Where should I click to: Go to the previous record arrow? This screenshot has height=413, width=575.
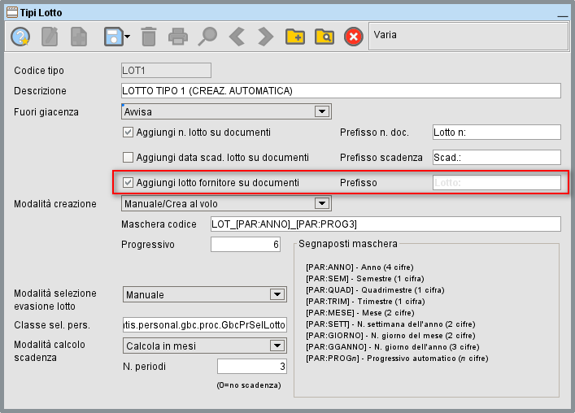(x=237, y=37)
